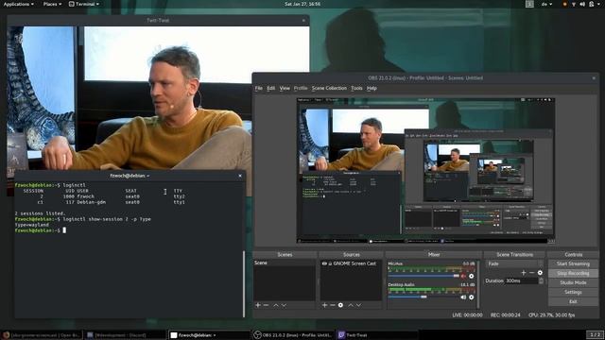Switch to Twit-Twat window in taskbar
The image size is (605, 340).
(376, 335)
